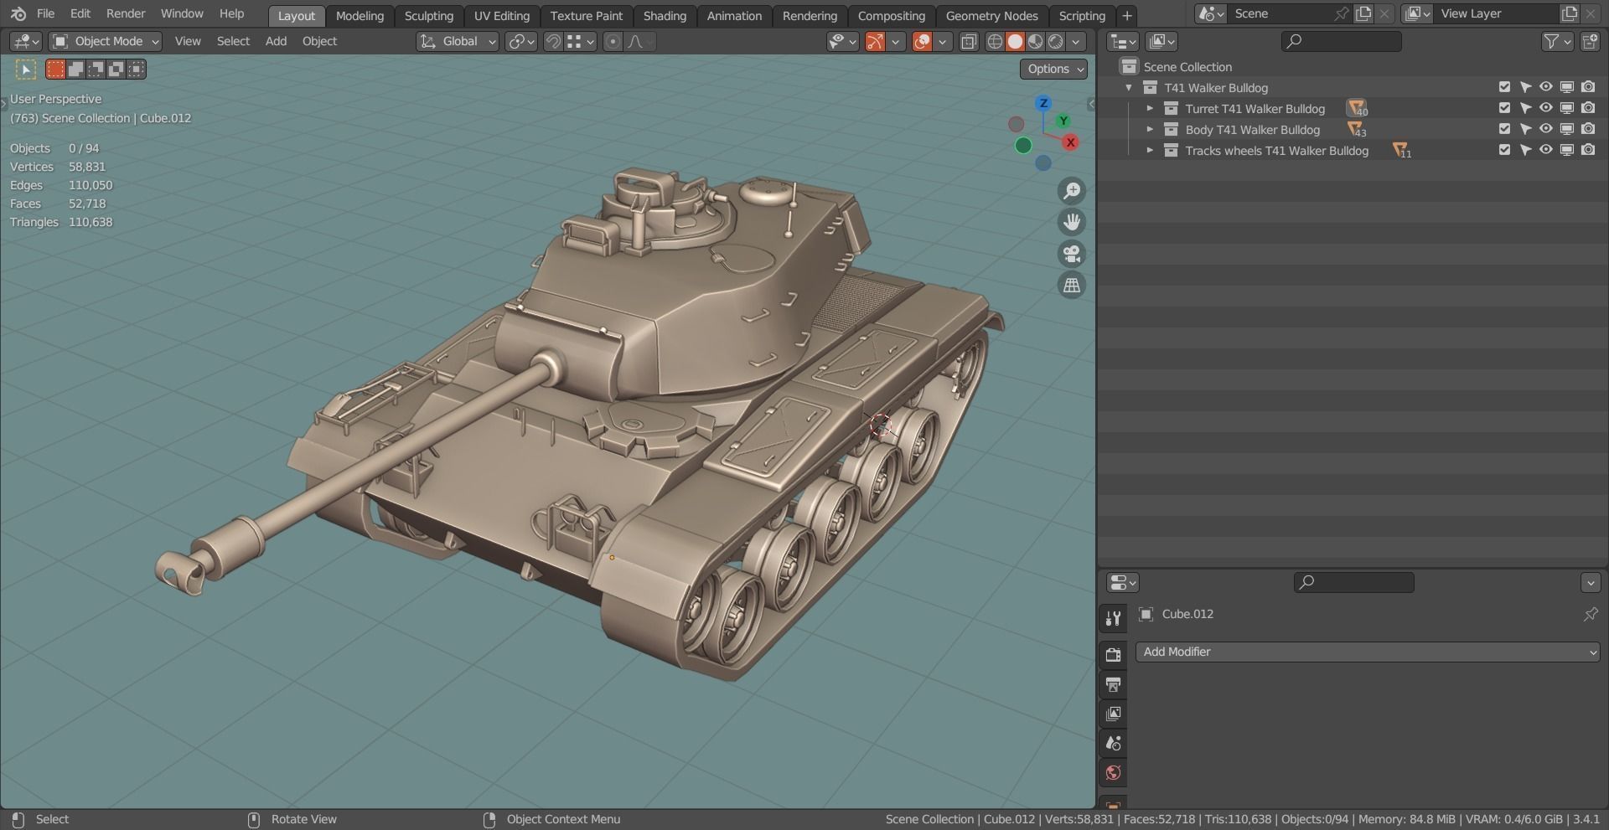The image size is (1609, 830).
Task: Select material preview shading
Action: click(x=1036, y=41)
